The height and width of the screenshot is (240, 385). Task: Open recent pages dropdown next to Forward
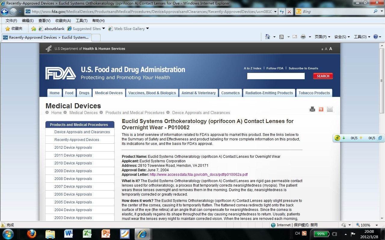tap(20, 12)
